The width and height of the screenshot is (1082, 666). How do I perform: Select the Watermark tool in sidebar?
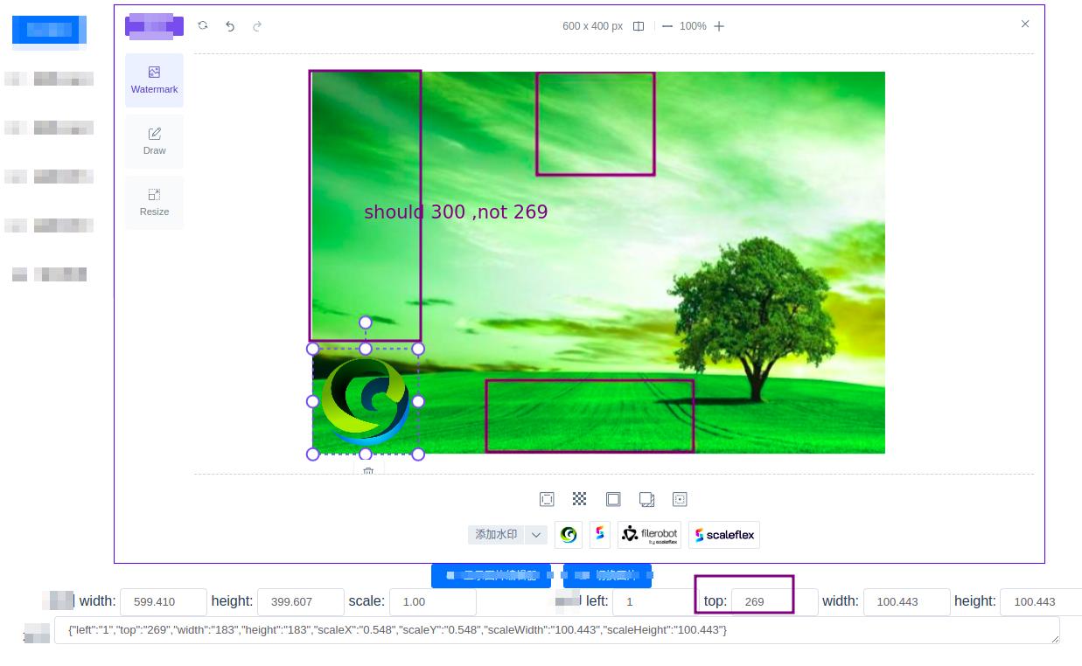coord(154,80)
